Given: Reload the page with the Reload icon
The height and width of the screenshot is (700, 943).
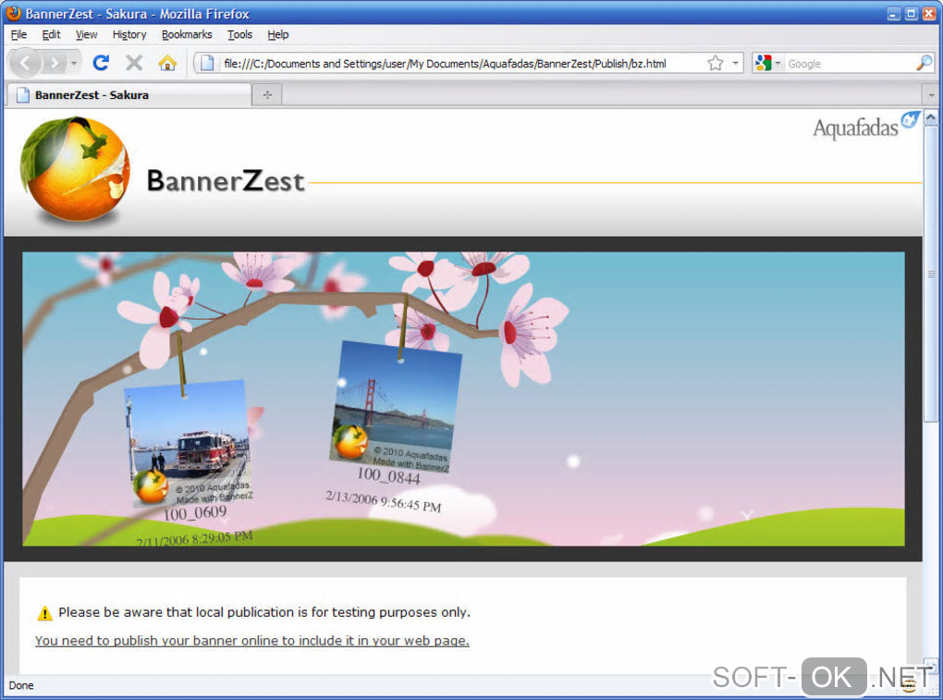Looking at the screenshot, I should point(101,63).
